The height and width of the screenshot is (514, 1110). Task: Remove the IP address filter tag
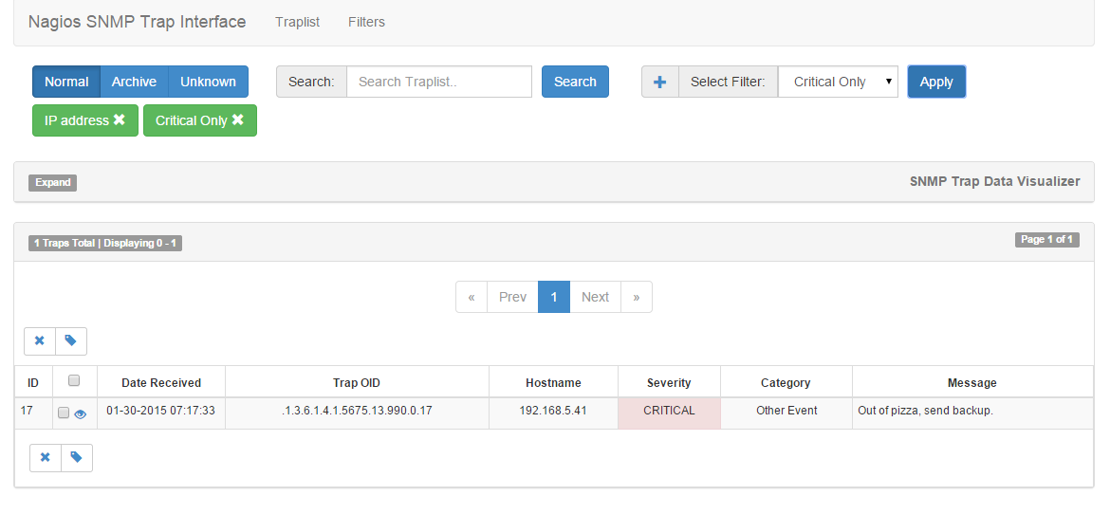[x=119, y=120]
